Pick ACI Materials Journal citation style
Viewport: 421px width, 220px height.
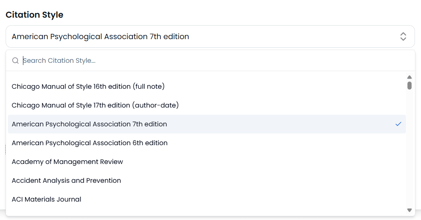pos(46,199)
